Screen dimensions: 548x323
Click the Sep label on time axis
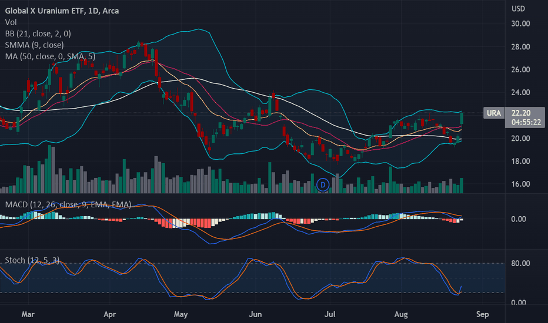[x=482, y=314]
